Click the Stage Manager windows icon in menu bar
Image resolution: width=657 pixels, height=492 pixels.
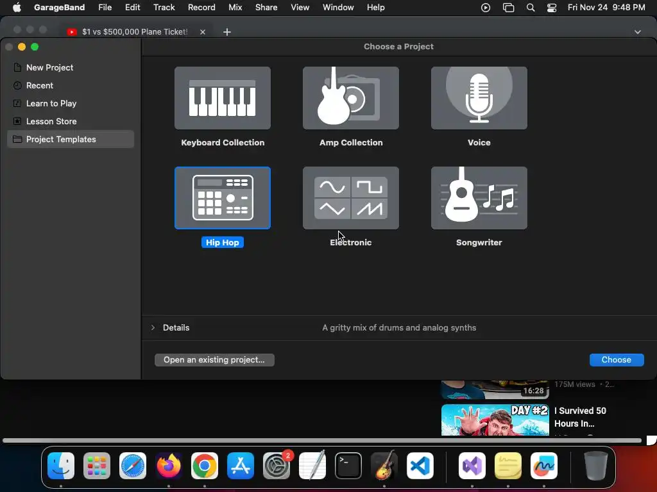(508, 8)
